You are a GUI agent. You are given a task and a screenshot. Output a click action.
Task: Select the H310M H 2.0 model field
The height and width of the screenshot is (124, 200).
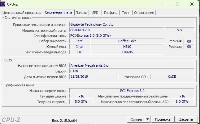117,30
